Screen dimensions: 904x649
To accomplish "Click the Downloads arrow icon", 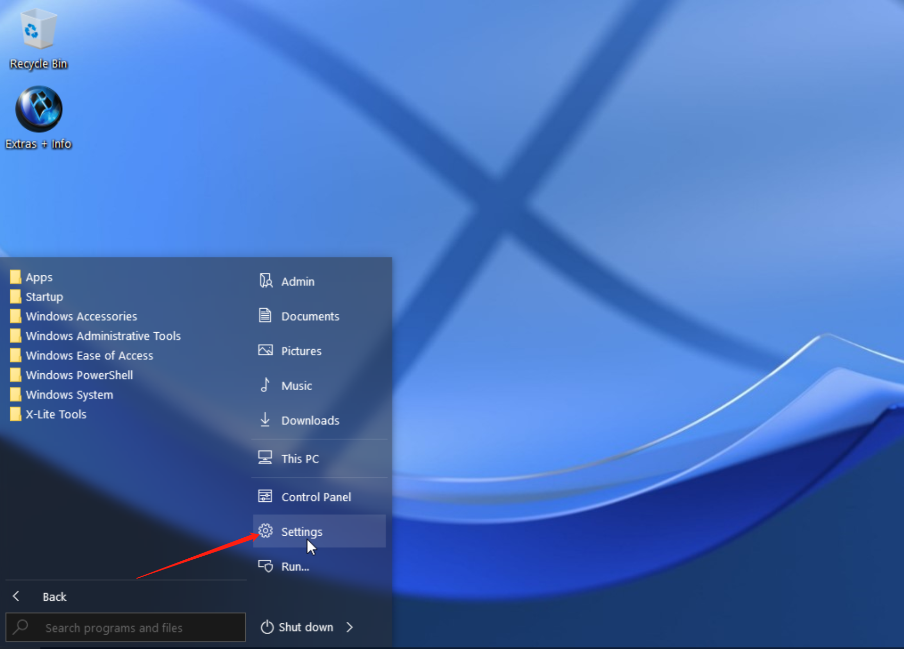I will coord(265,420).
